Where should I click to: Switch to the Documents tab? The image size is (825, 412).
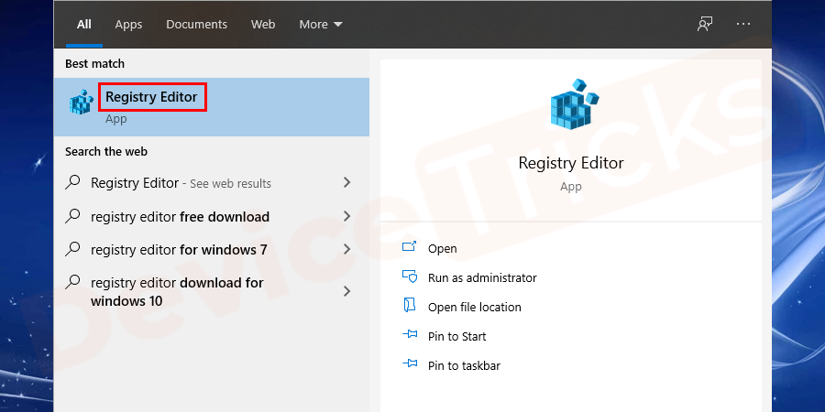point(195,25)
